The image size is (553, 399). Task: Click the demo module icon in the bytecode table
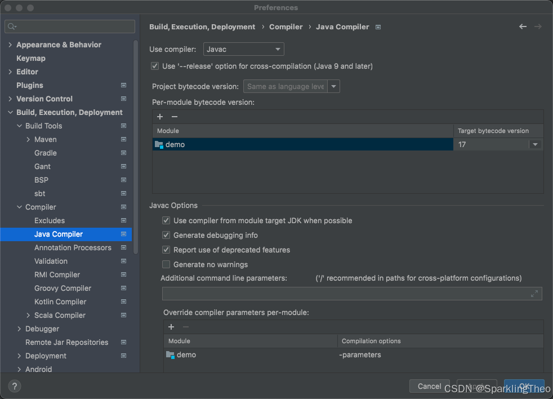159,144
